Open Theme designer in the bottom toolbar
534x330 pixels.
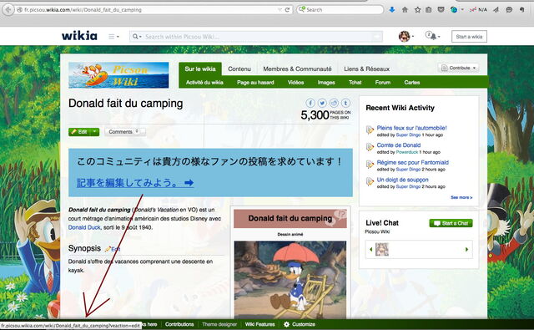pyautogui.click(x=219, y=324)
